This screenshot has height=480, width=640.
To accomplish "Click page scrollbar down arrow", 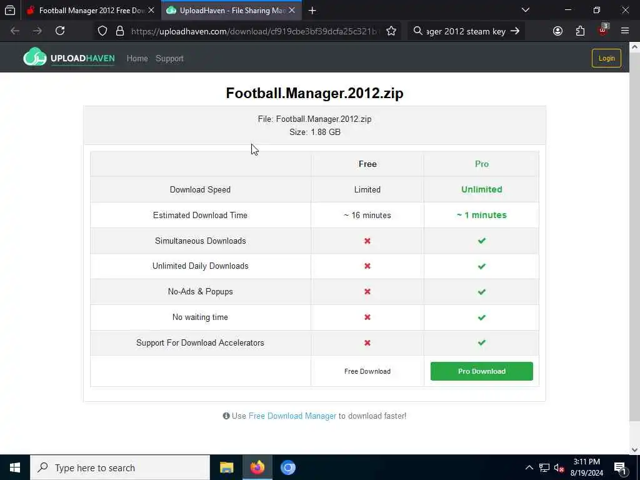I will 634,450.
